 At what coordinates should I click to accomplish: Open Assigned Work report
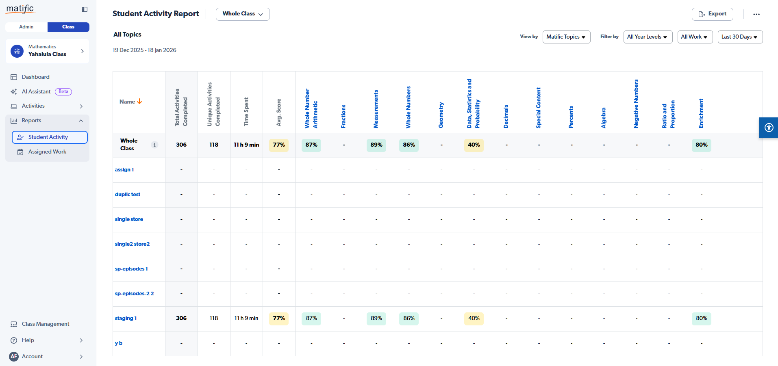pos(47,152)
